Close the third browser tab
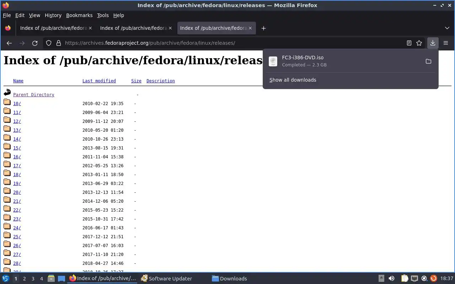This screenshot has width=455, height=284. tap(250, 28)
